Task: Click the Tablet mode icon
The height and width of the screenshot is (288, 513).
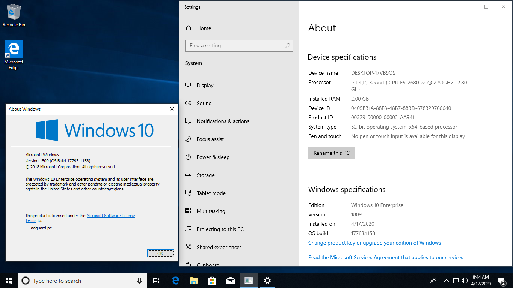Action: click(189, 193)
